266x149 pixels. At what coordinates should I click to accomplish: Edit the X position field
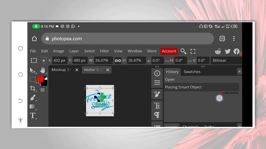click(60, 60)
